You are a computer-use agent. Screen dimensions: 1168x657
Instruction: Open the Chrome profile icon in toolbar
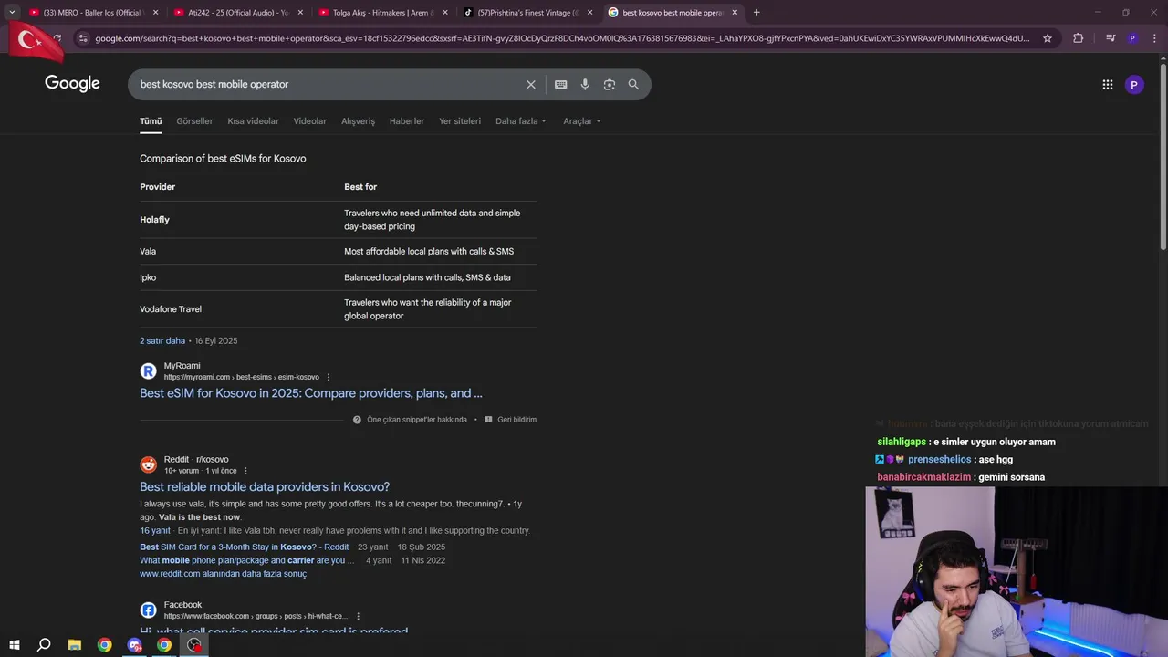click(x=1132, y=38)
